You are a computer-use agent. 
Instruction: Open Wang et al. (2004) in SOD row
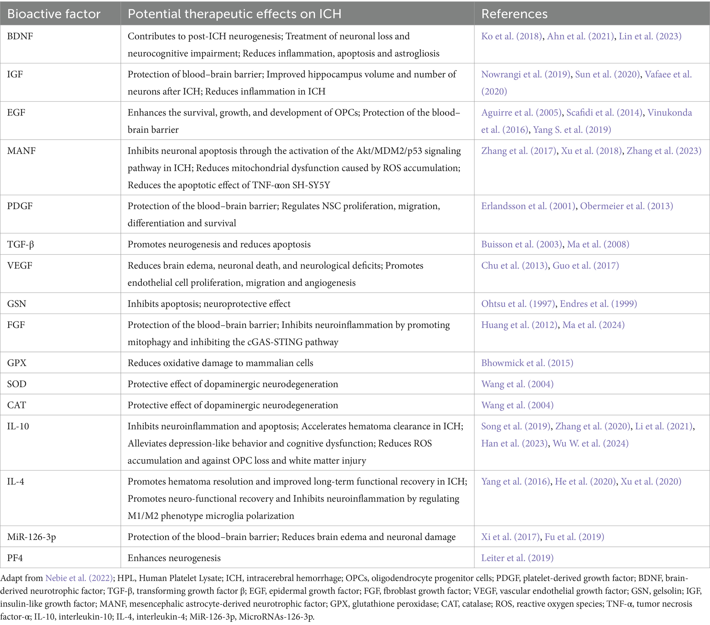point(517,384)
